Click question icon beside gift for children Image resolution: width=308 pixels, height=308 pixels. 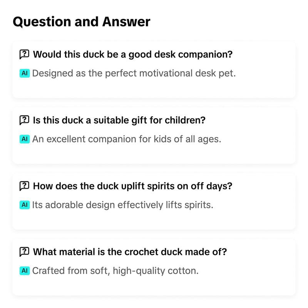click(24, 120)
